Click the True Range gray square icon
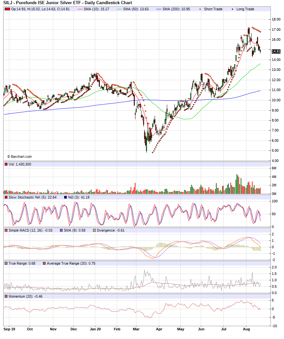 tap(6, 264)
